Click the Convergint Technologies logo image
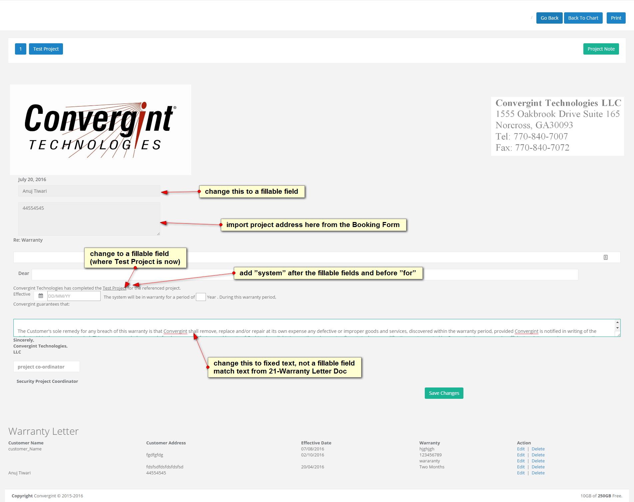The image size is (634, 502). click(x=101, y=130)
